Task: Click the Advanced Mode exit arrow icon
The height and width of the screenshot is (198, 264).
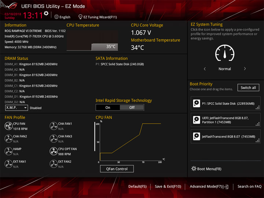Action: (226, 187)
